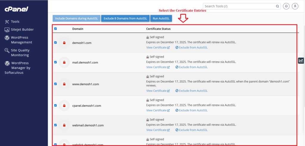The image size is (305, 146).
Task: Click the Softaculous WordPress logo icon
Action: [x=7, y=63]
